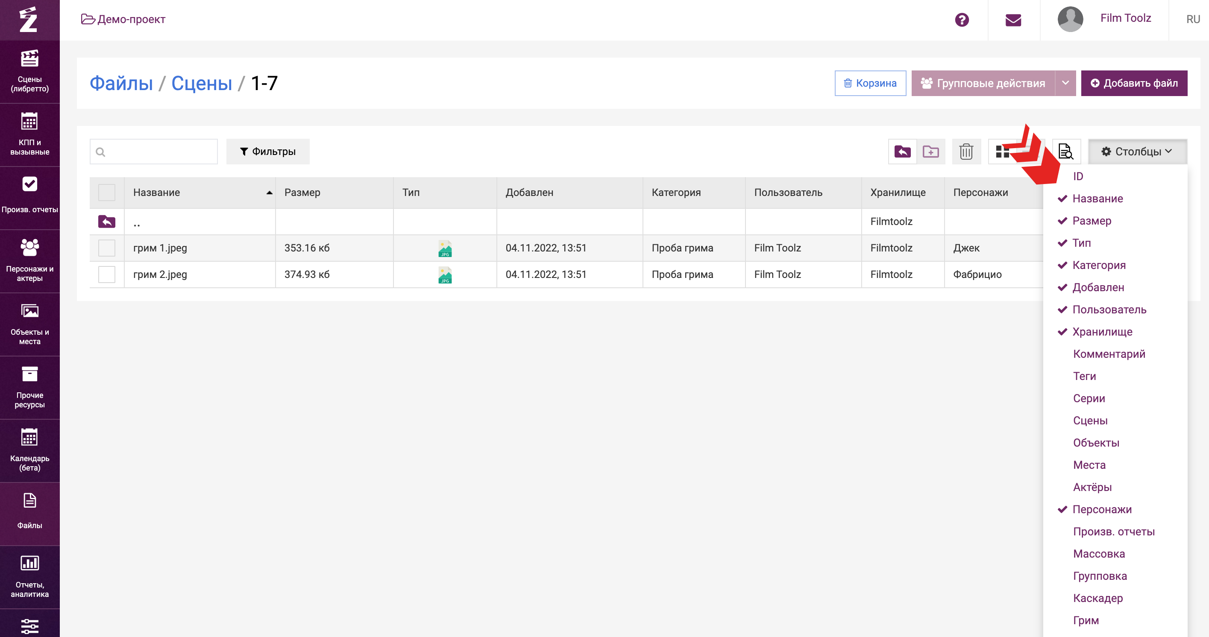
Task: Collapse the Столбцы columns dropdown
Action: click(x=1137, y=152)
